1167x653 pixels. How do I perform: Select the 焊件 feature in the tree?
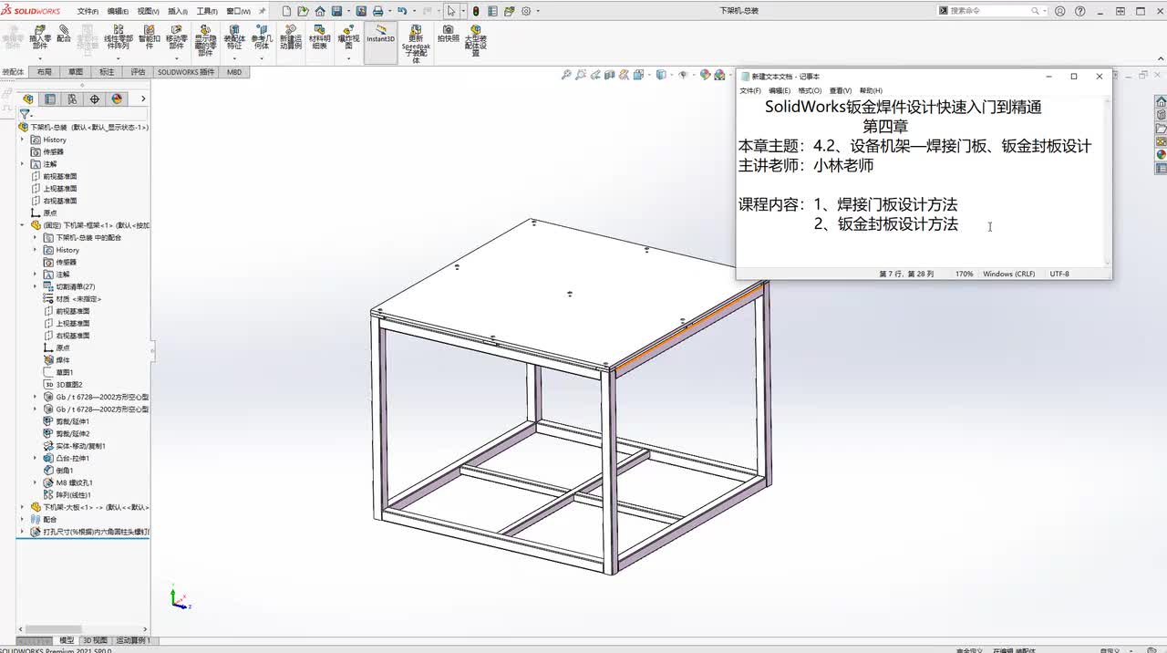coord(63,360)
